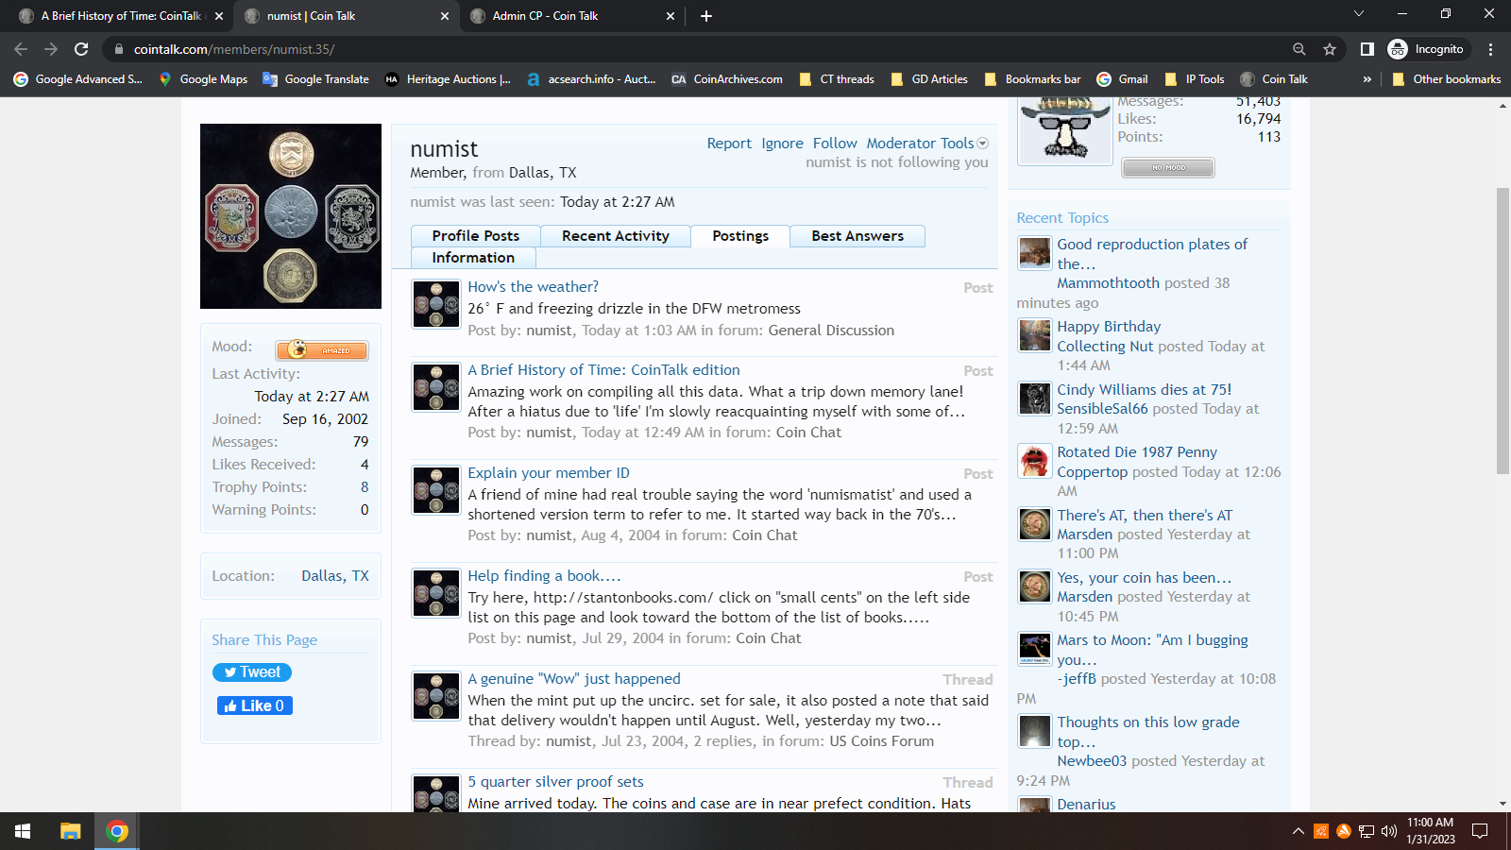The height and width of the screenshot is (850, 1511).
Task: Follow the user numist
Action: (835, 144)
